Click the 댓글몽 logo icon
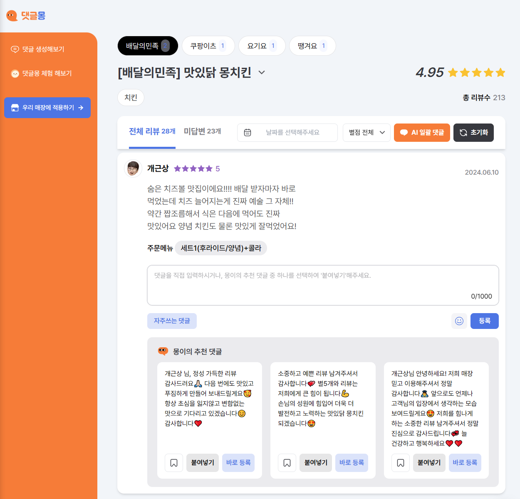 (x=12, y=16)
